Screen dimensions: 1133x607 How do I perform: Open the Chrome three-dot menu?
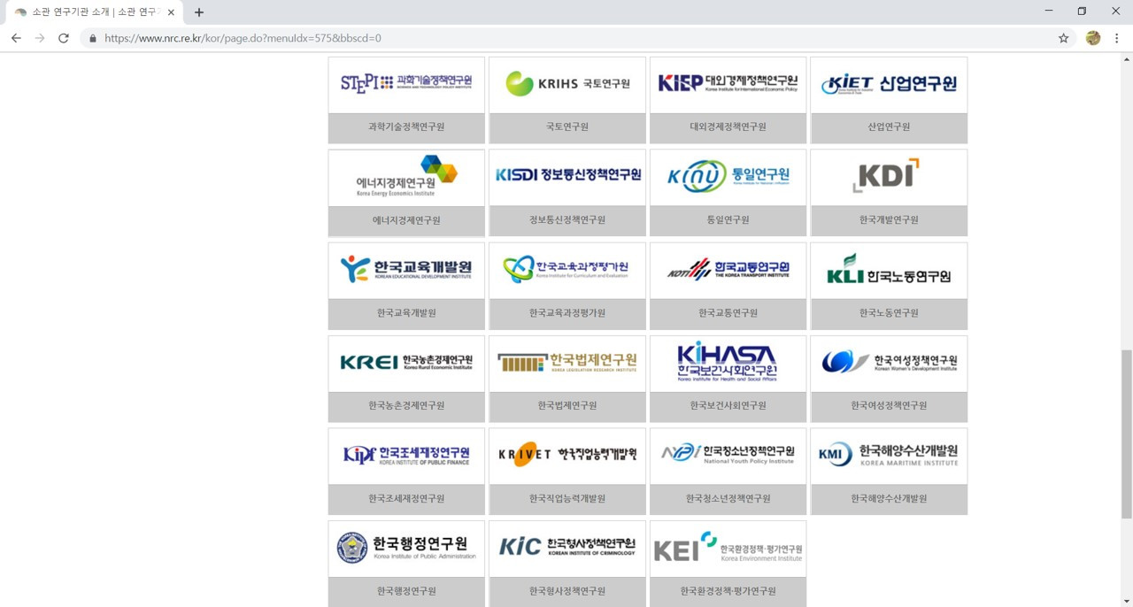tap(1117, 38)
